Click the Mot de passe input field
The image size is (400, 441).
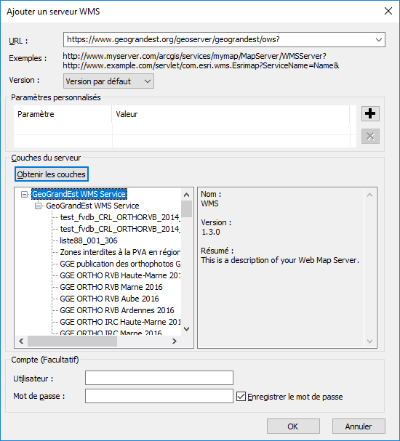pos(159,396)
